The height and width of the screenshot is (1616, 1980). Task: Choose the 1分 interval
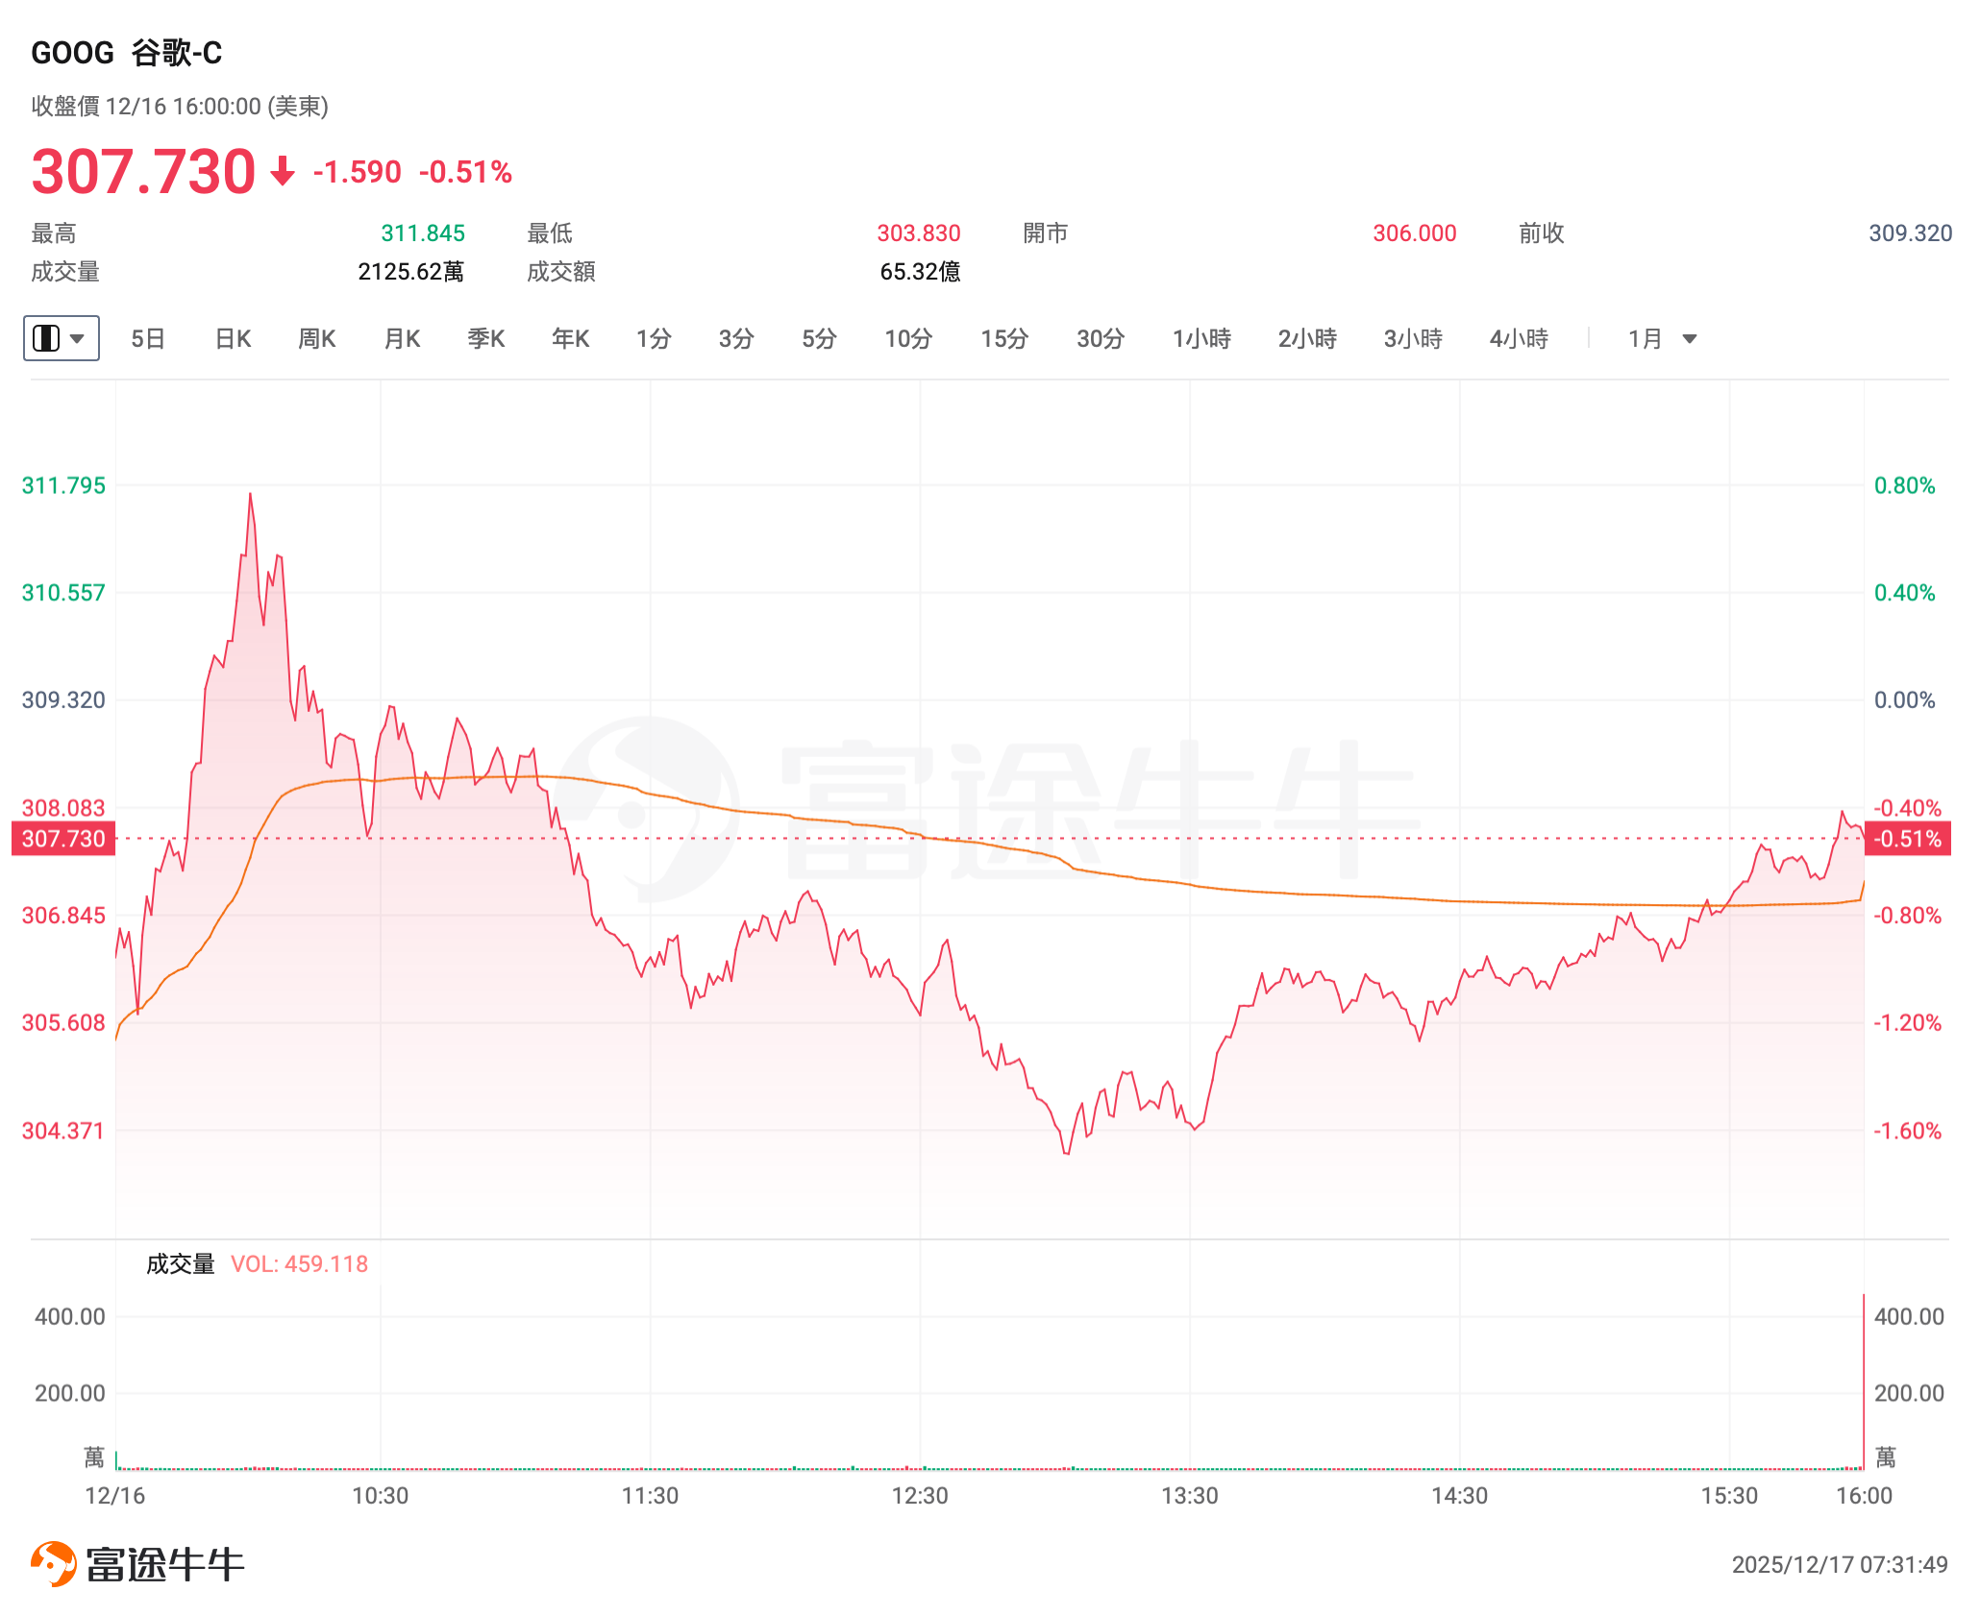(x=654, y=338)
